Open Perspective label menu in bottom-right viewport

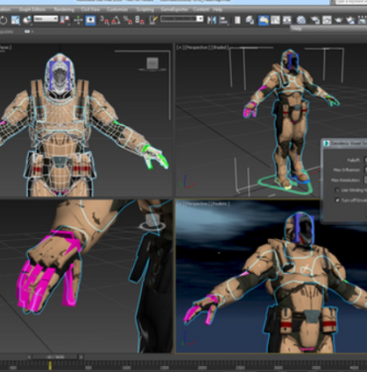tap(196, 203)
